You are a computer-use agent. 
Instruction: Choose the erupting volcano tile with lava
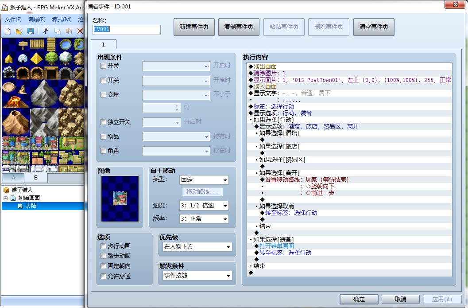click(x=15, y=101)
